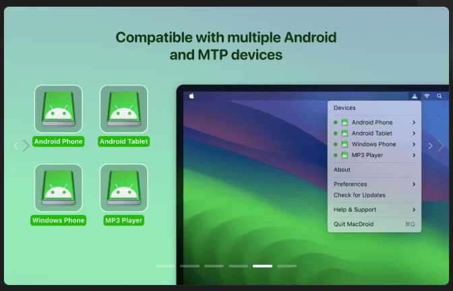Viewport: 453px width, 291px height.
Task: Open the Apple menu logo
Action: 191,96
